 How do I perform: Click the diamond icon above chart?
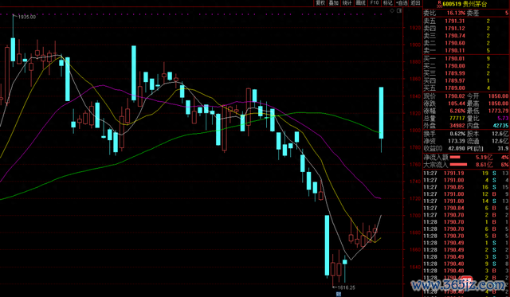click(392, 10)
